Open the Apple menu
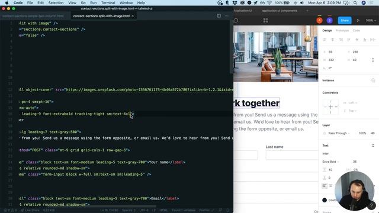The image size is (379, 213). tap(7, 2)
